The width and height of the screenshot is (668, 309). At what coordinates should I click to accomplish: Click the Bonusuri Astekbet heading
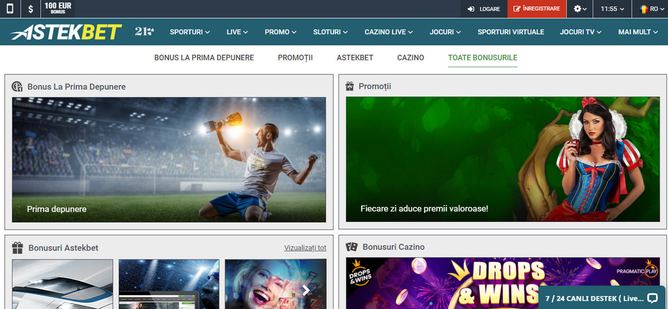coord(63,248)
